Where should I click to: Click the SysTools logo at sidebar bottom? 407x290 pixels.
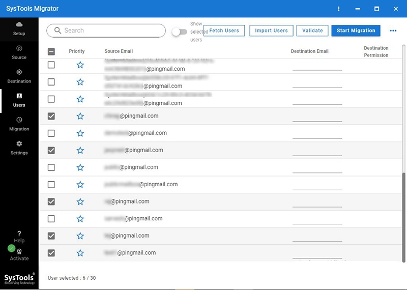coord(19,279)
